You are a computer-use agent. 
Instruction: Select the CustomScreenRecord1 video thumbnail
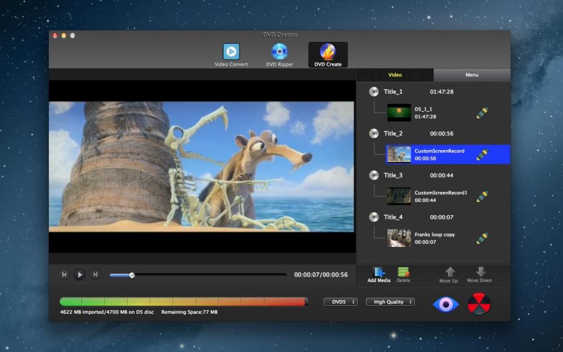[399, 196]
